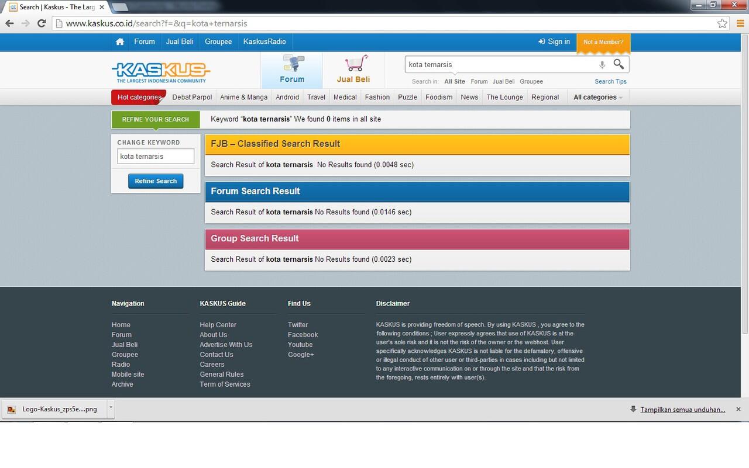Open Term of Services footer link

[x=225, y=384]
